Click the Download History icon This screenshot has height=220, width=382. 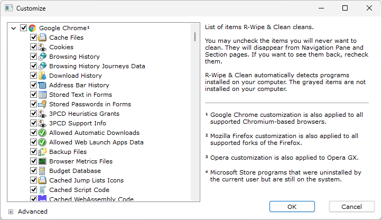(x=42, y=76)
